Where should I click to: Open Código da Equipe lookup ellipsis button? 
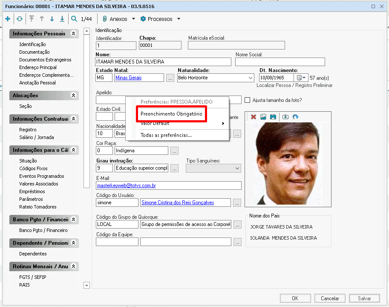(x=237, y=242)
